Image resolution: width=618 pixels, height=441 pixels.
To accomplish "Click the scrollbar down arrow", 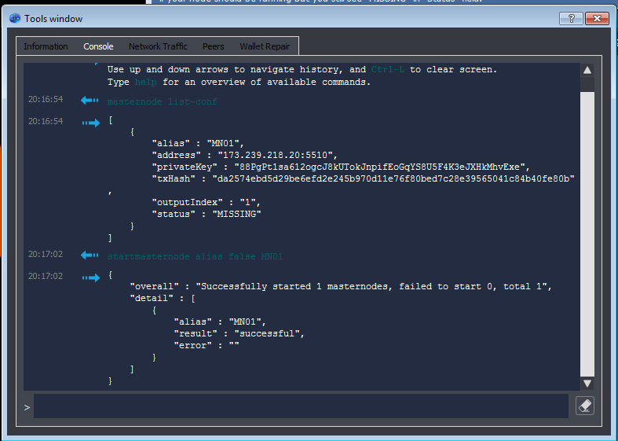I will pos(587,384).
